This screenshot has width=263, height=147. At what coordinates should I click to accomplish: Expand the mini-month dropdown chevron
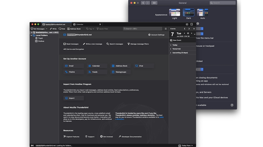[195, 34]
